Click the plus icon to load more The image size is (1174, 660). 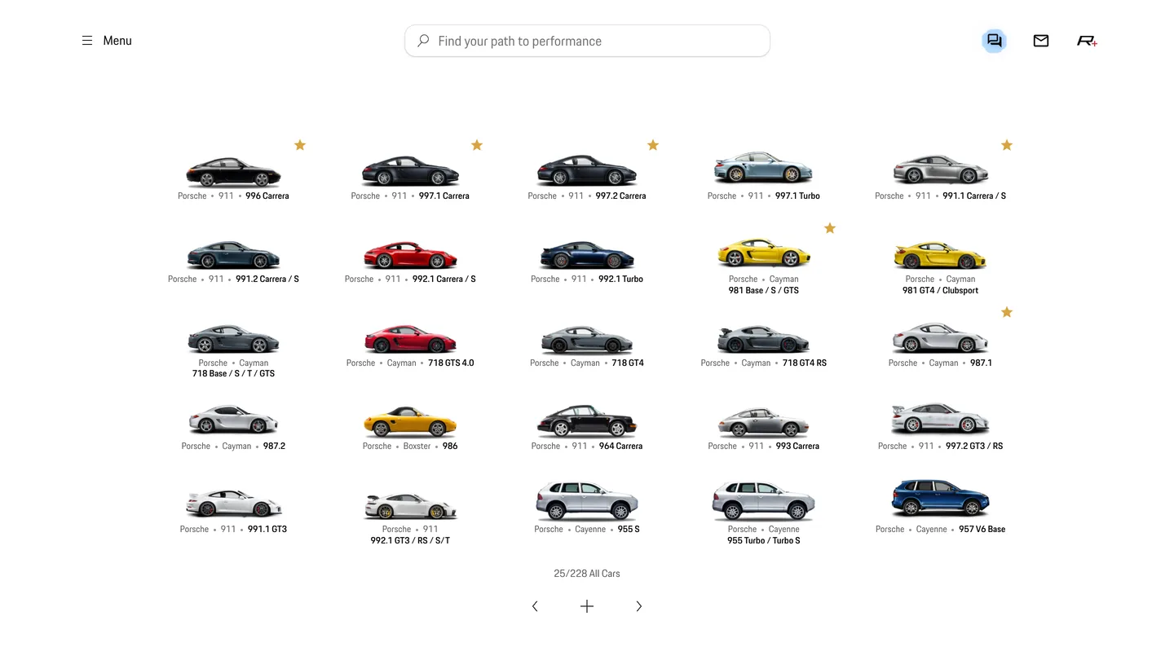587,606
